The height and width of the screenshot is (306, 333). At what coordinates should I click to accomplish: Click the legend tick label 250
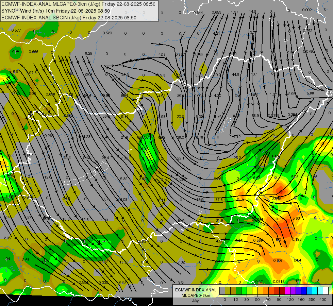(x=312, y=300)
